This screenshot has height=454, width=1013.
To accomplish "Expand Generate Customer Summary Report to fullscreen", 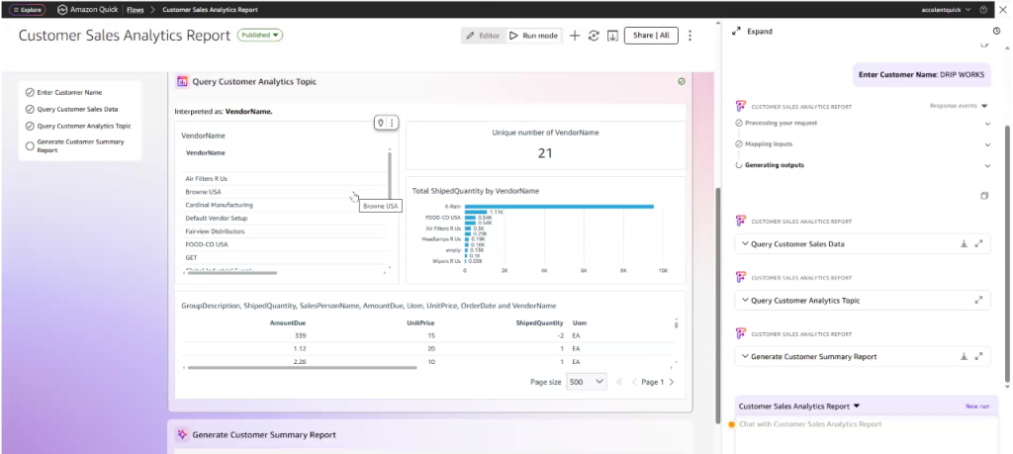I will tap(978, 356).
